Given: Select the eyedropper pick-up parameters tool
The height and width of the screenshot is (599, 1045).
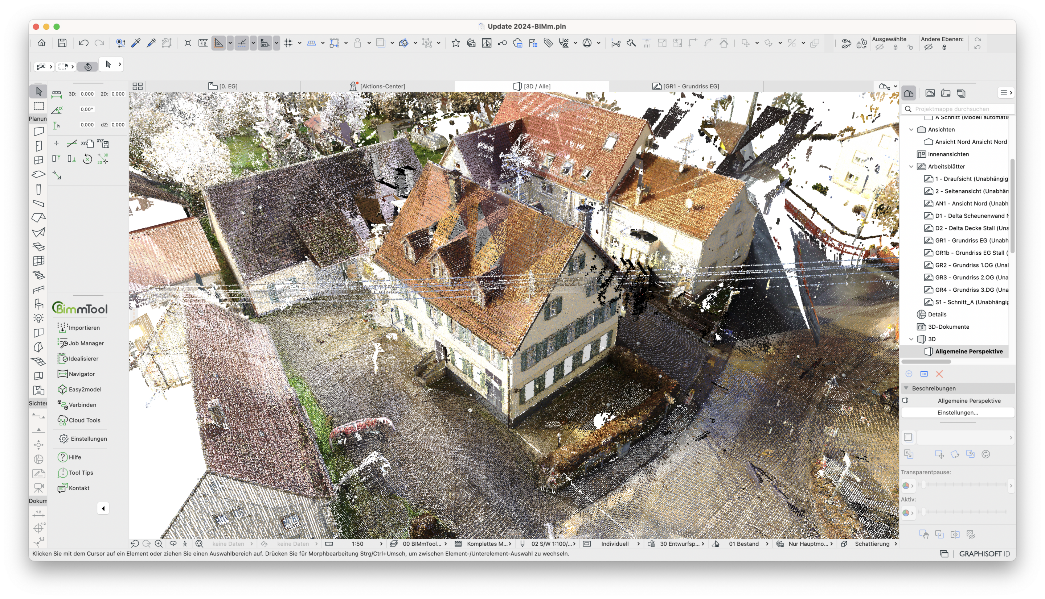Looking at the screenshot, I should click(136, 43).
